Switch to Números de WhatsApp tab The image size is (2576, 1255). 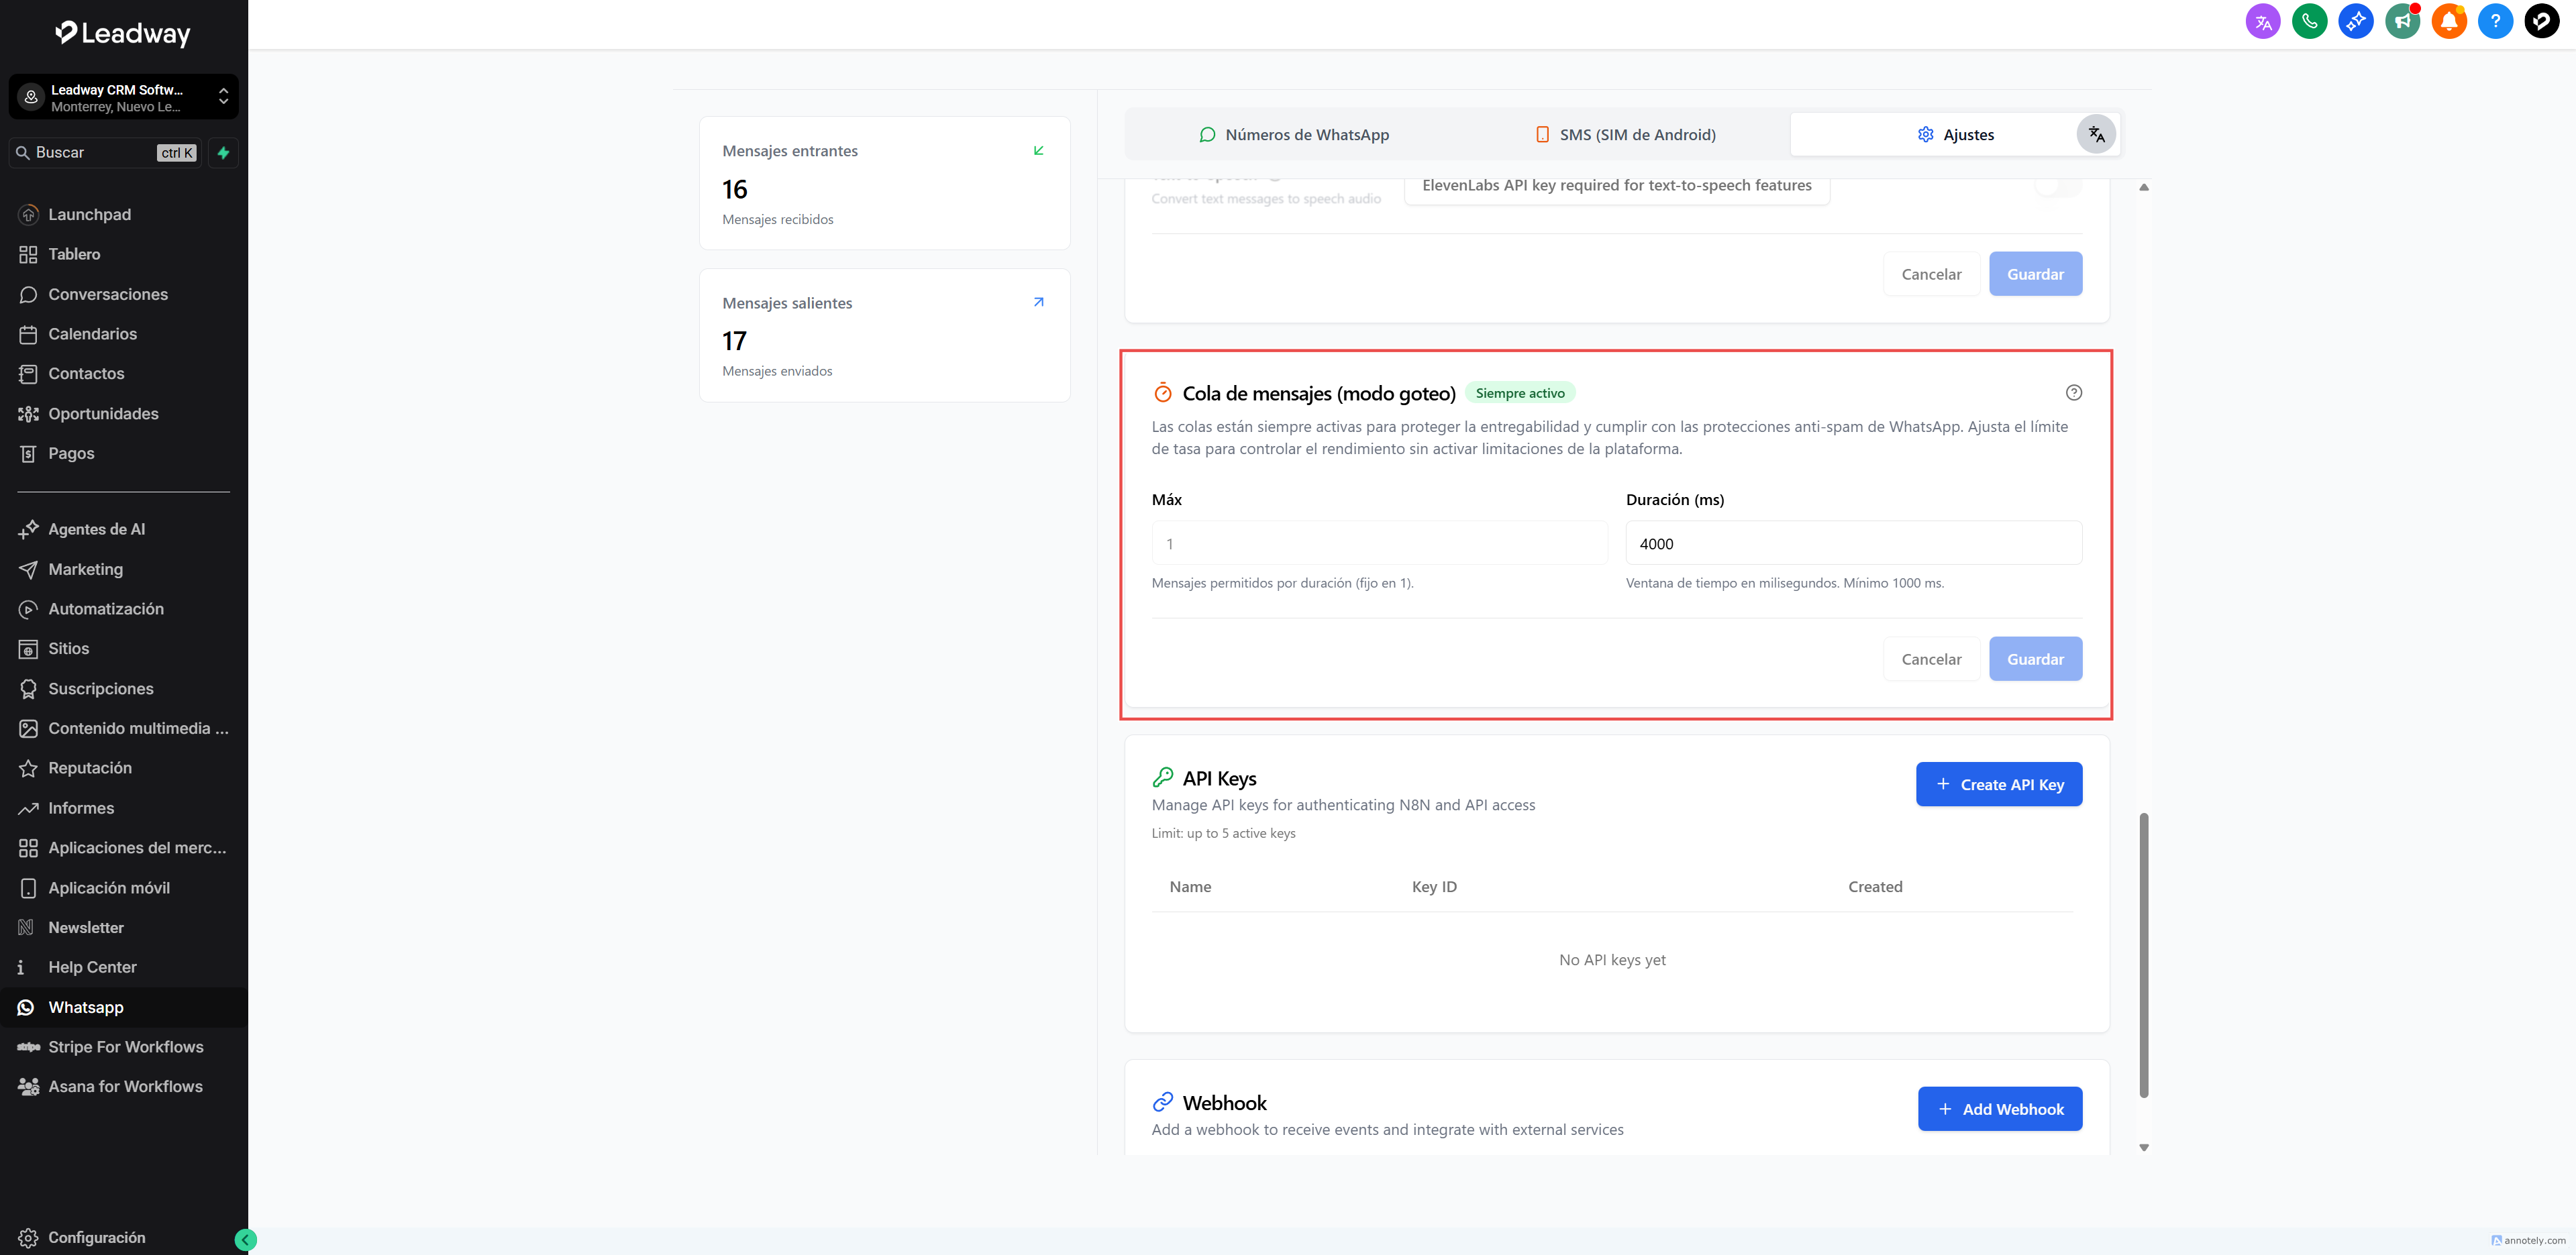coord(1294,135)
